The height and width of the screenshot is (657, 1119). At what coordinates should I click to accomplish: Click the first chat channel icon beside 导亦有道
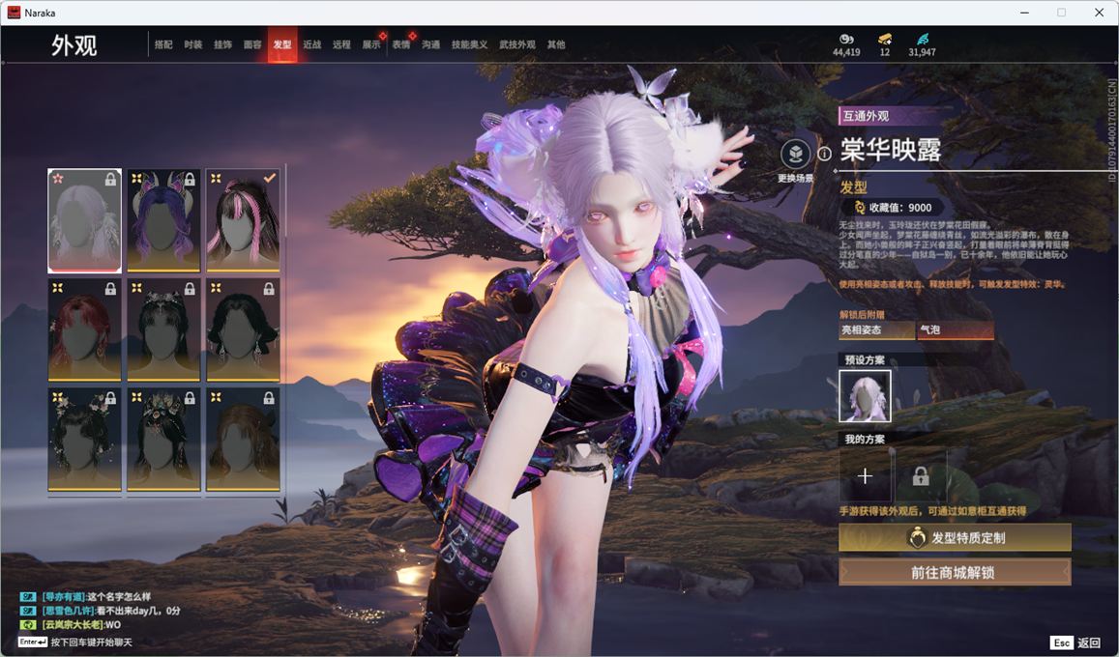[x=28, y=596]
